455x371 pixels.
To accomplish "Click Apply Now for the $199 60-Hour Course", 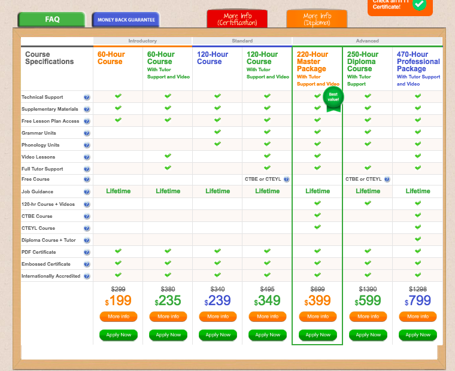I will coord(119,335).
